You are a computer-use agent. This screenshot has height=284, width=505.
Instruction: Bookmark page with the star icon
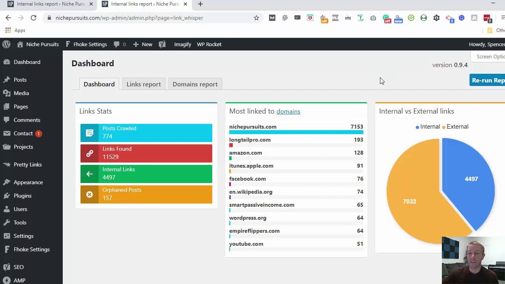click(x=256, y=18)
